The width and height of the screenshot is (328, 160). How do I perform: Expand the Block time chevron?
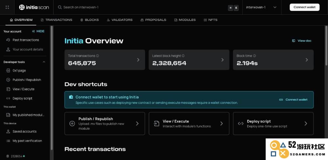point(307,60)
